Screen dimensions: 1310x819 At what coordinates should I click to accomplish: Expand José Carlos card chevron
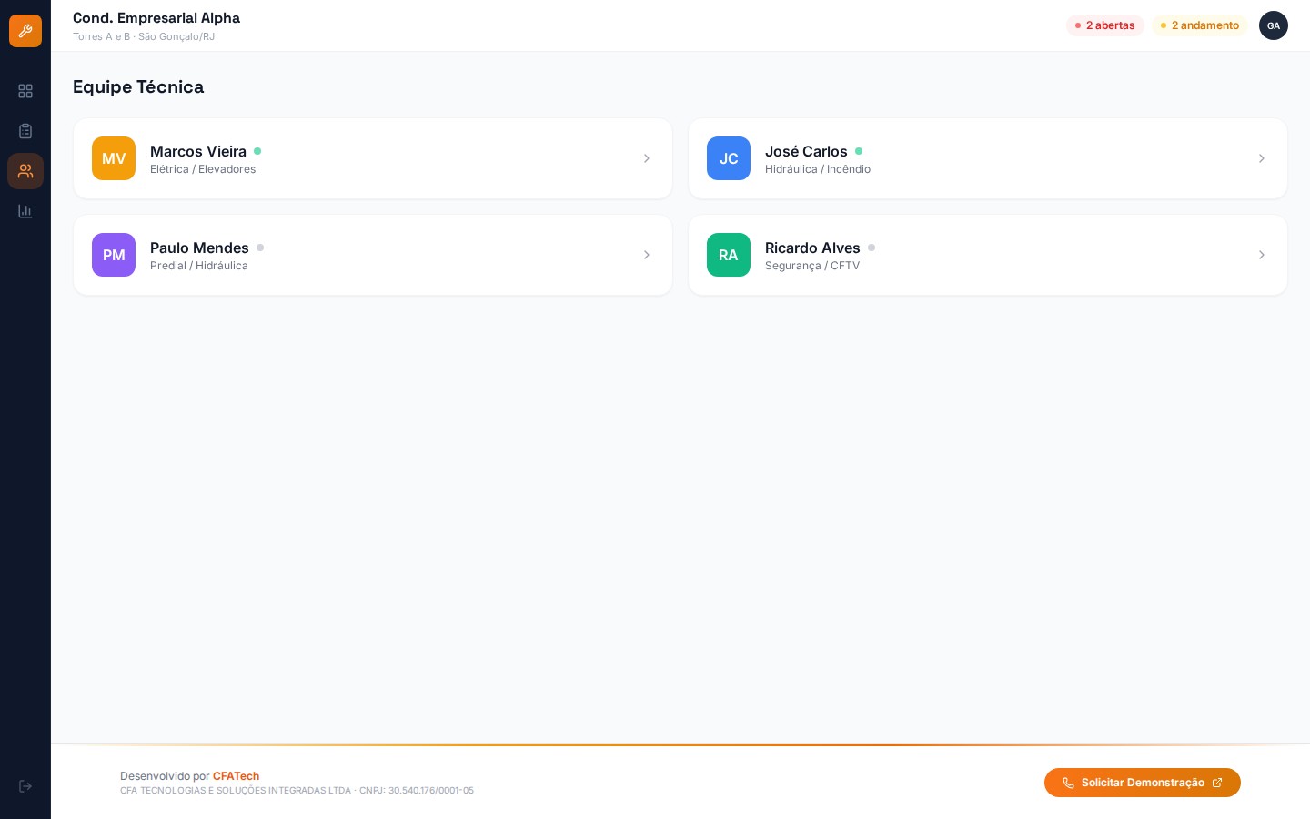1262,158
